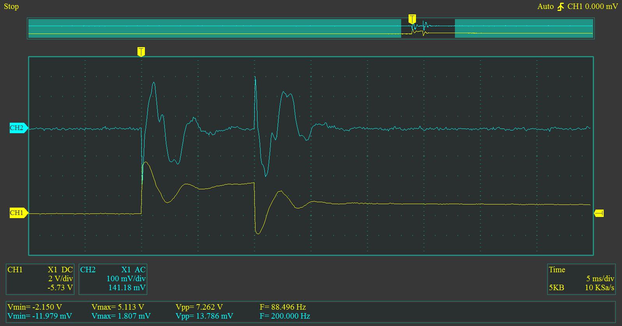Screen dimensions: 622x326
Task: Click the Vmax= 1.807 mV measurement
Action: [121, 316]
